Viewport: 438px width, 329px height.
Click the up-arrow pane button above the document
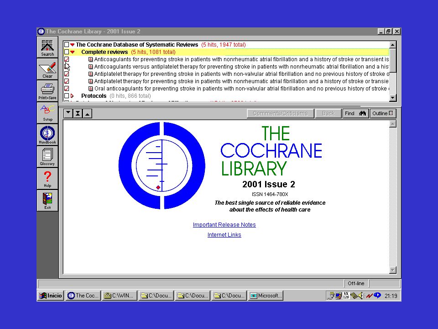(x=88, y=113)
